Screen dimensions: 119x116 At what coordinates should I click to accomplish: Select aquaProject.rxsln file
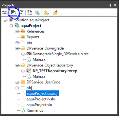41,99
